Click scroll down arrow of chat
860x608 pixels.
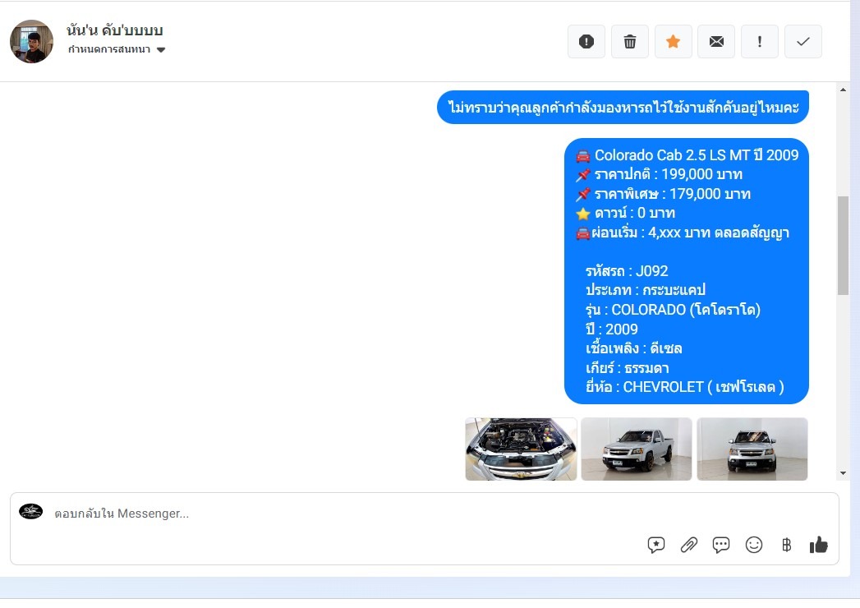click(x=843, y=473)
